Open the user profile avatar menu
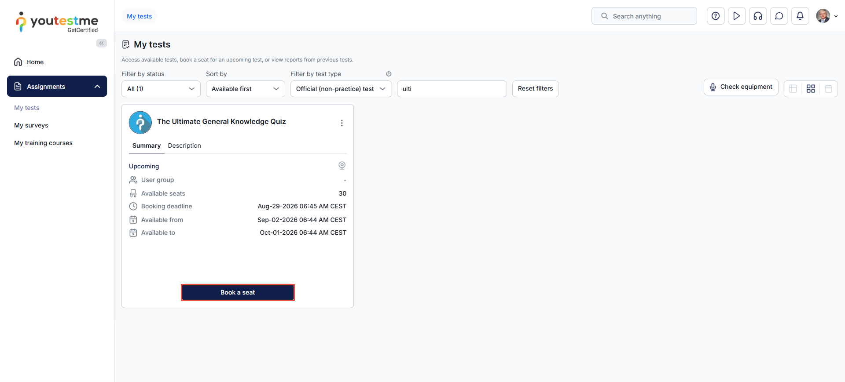Screen dimensions: 845x382 [826, 16]
